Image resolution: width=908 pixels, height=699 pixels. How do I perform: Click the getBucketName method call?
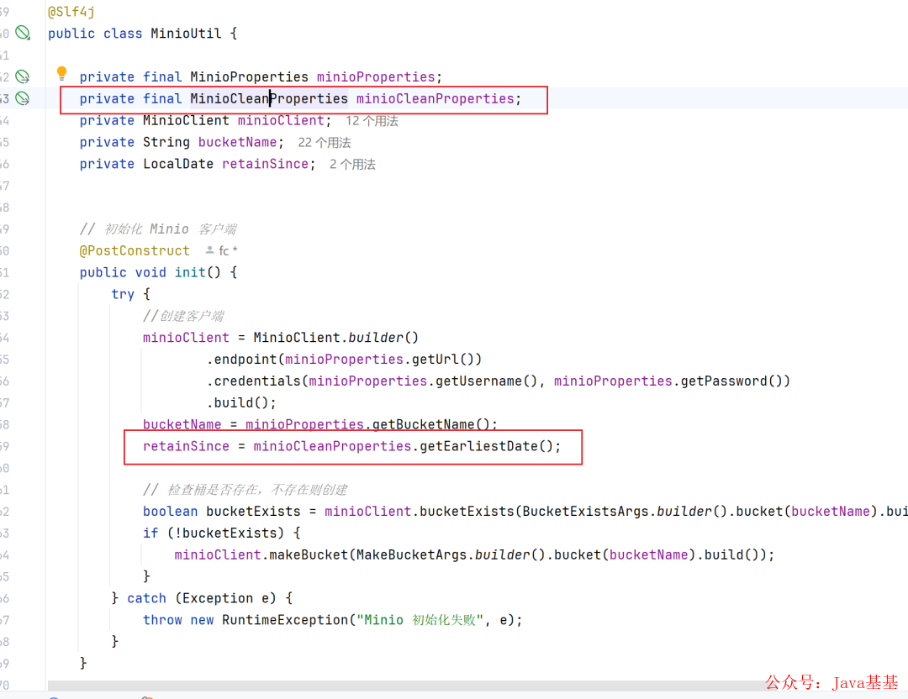[x=424, y=425]
